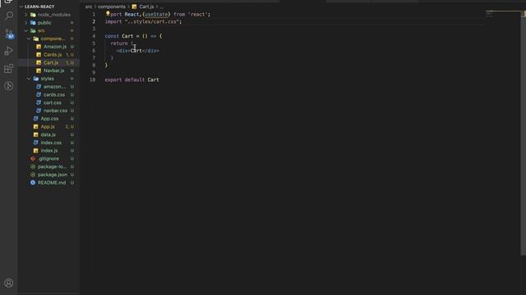The image size is (526, 295).
Task: Select Cart.js in the explorer
Action: click(51, 62)
